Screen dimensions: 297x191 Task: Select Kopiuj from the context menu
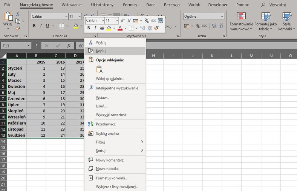(x=101, y=51)
